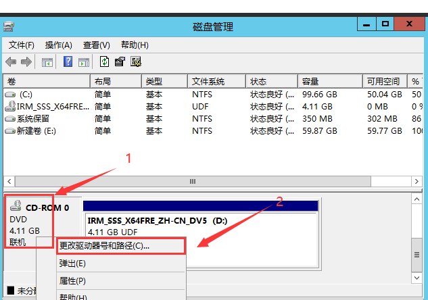
Task: Click the 4.11 GB capacity table cell
Action: coord(317,106)
